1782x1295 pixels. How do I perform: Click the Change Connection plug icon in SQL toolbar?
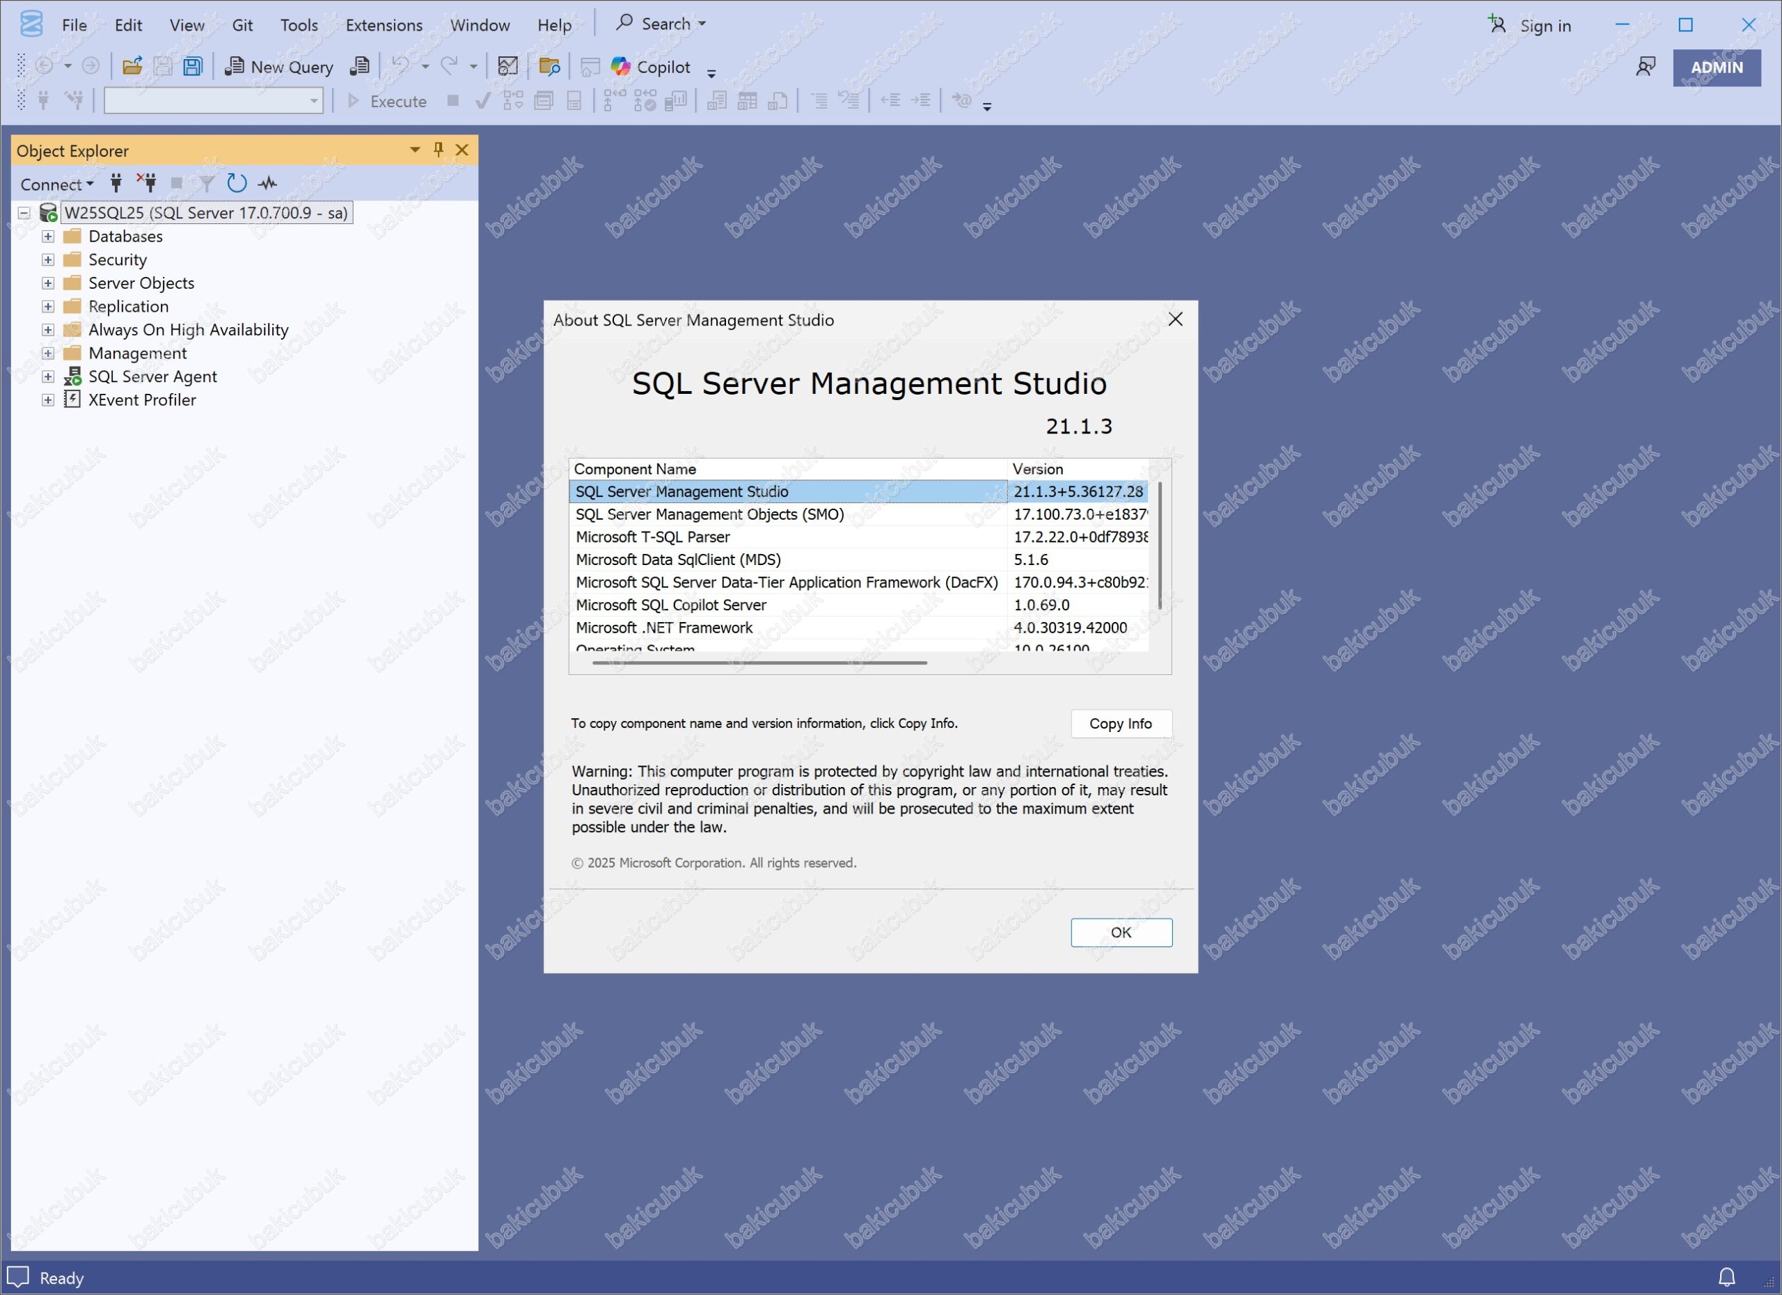point(74,100)
